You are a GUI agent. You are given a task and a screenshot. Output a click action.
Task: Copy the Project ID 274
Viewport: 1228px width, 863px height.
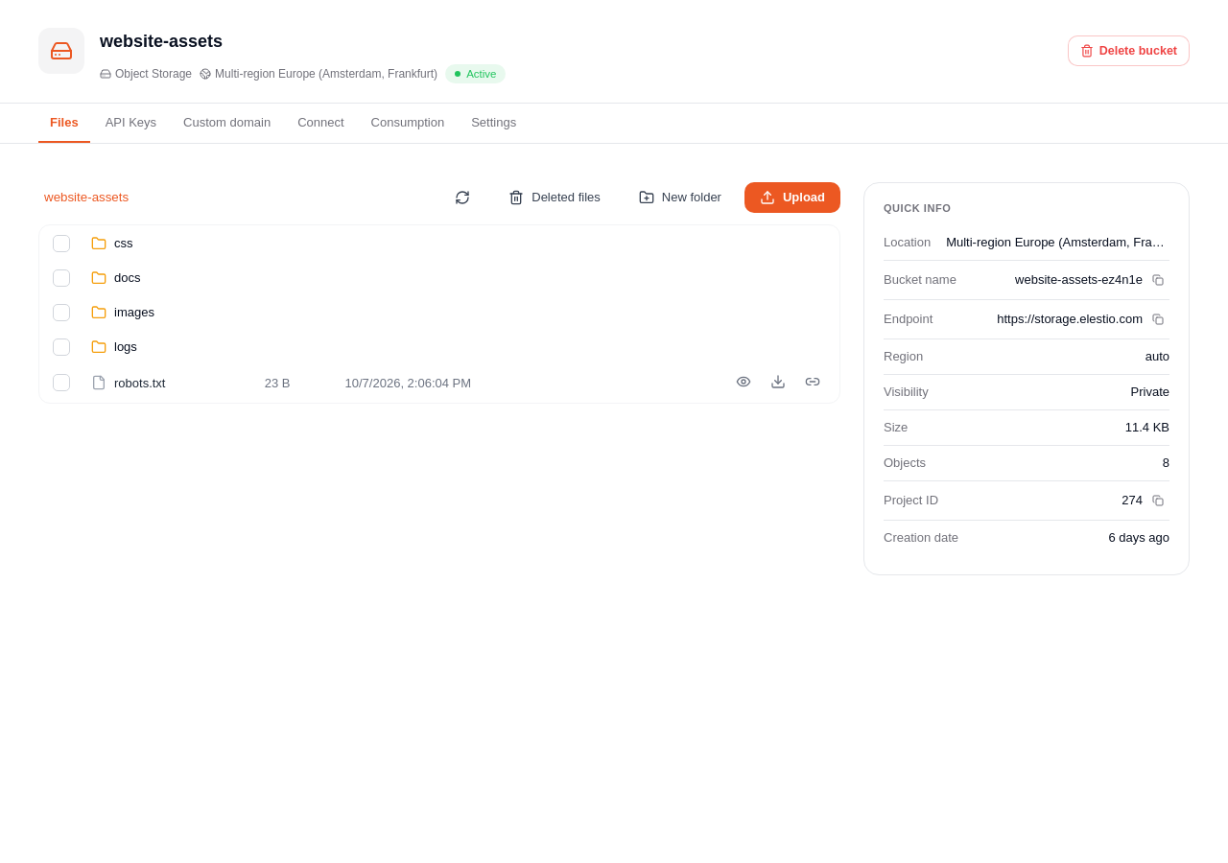coord(1158,501)
